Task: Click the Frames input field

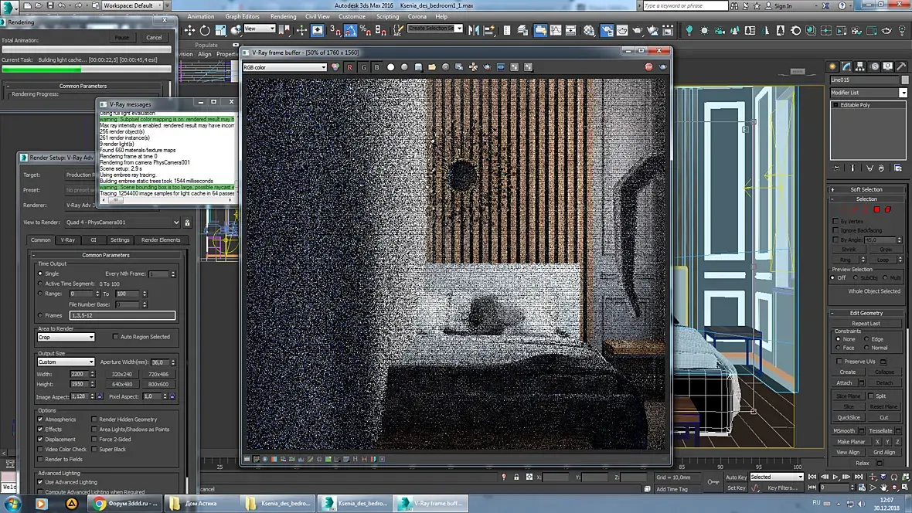Action: [x=122, y=315]
